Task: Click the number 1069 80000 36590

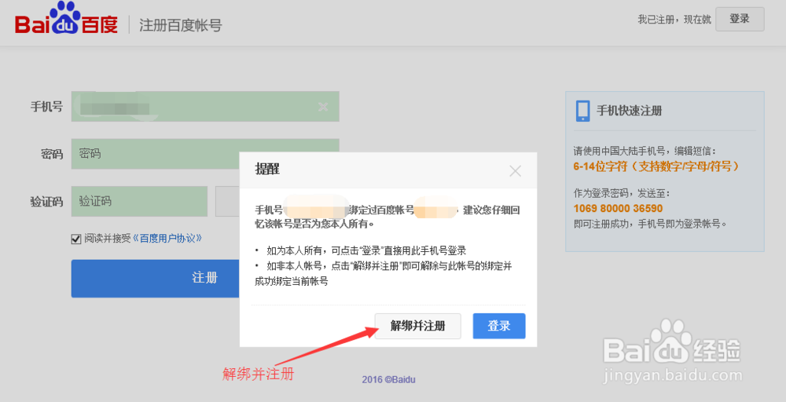Action: (x=618, y=208)
